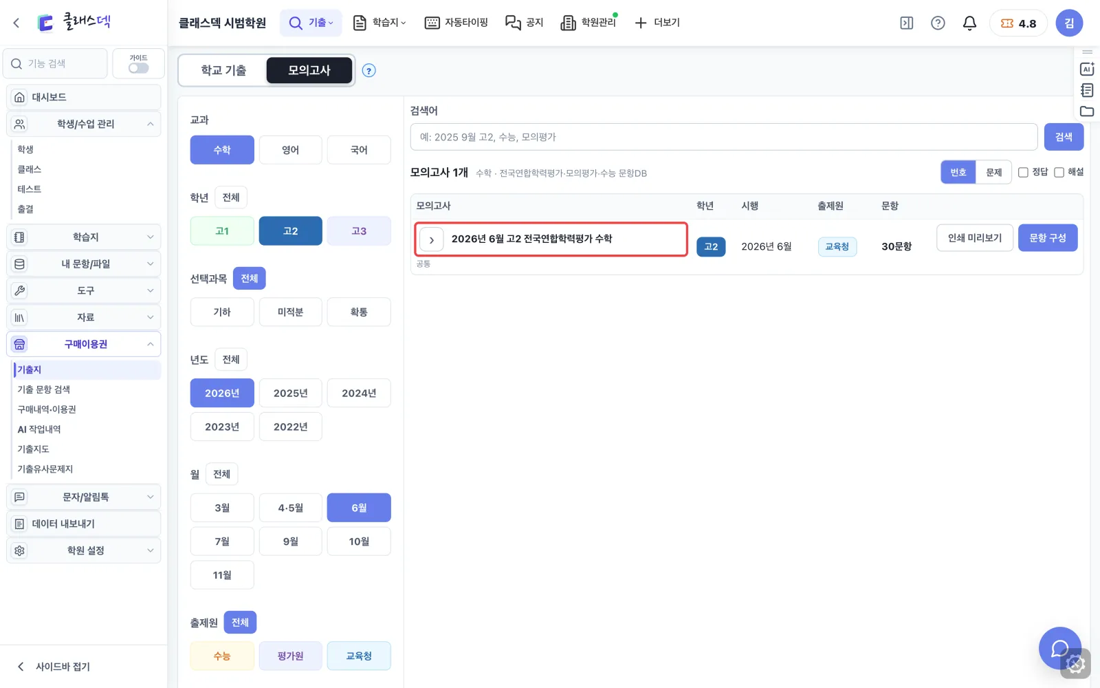
Task: Open the help question mark in header
Action: [x=938, y=23]
